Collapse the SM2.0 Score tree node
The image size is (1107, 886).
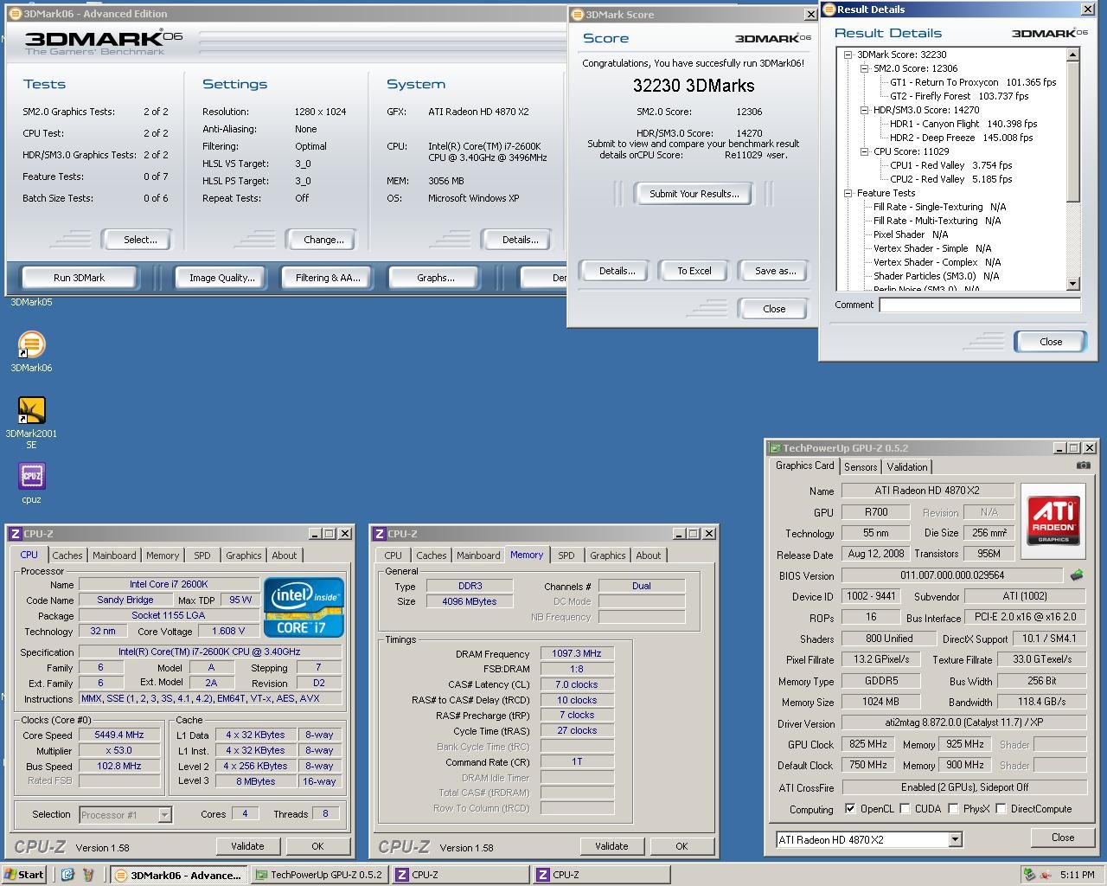coord(864,68)
